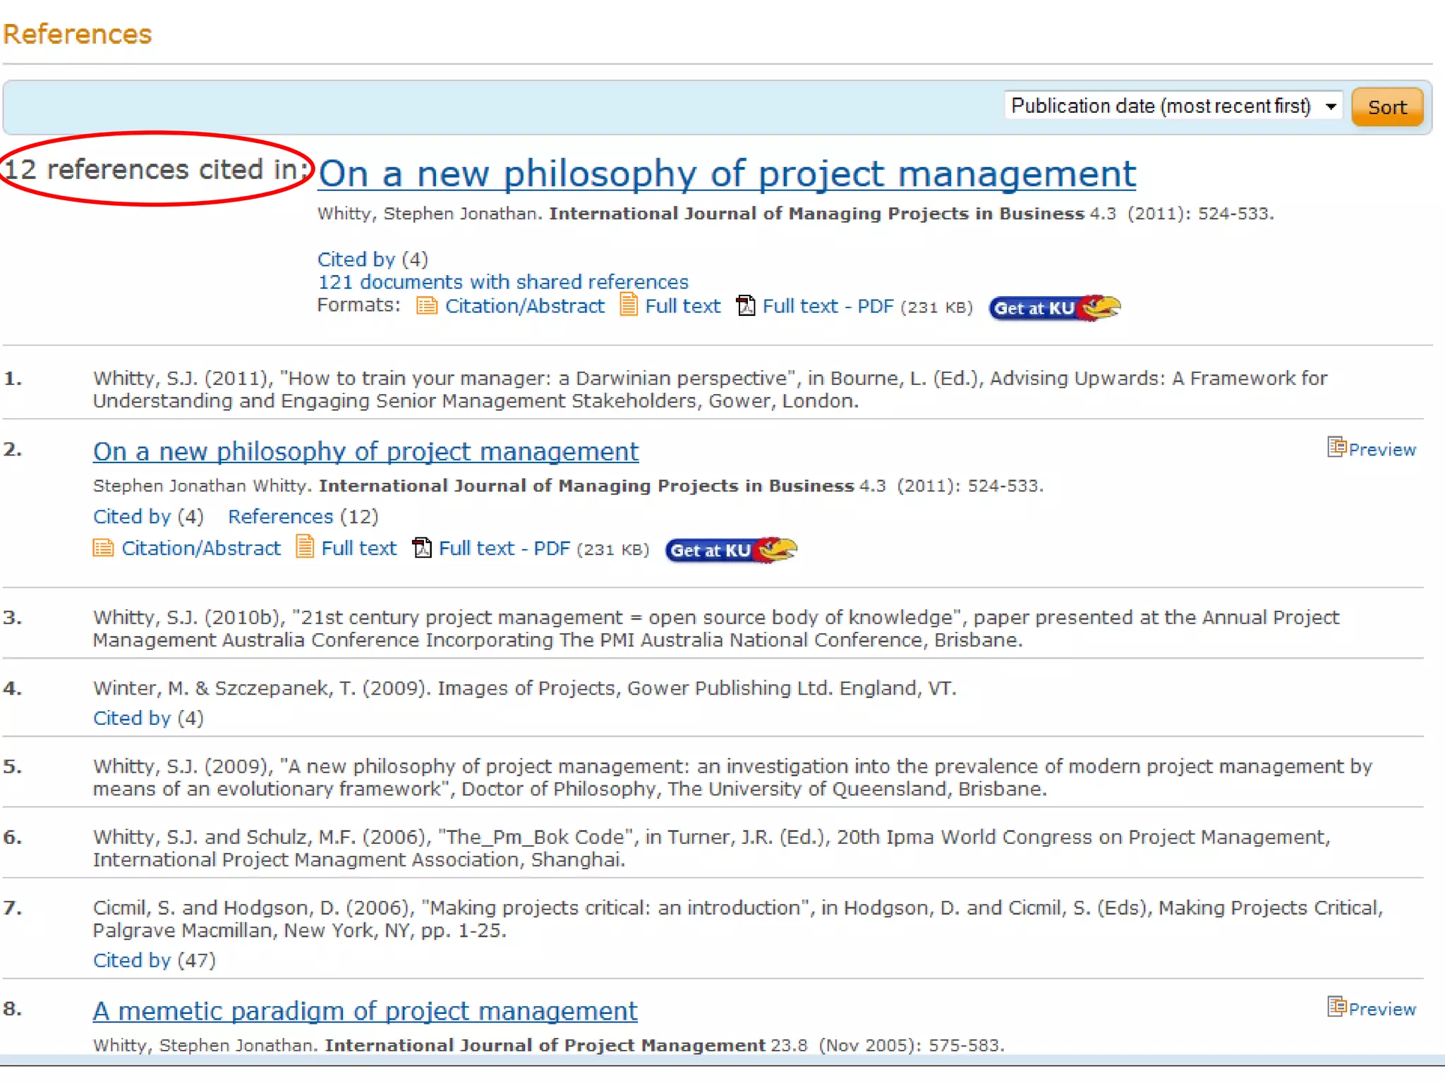The width and height of the screenshot is (1445, 1083).
Task: Click the Citation/Abstract icon in reference 2
Action: (x=103, y=548)
